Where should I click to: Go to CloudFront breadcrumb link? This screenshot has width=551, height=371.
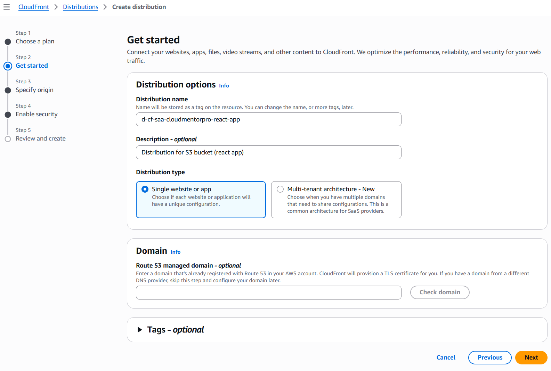tap(34, 7)
